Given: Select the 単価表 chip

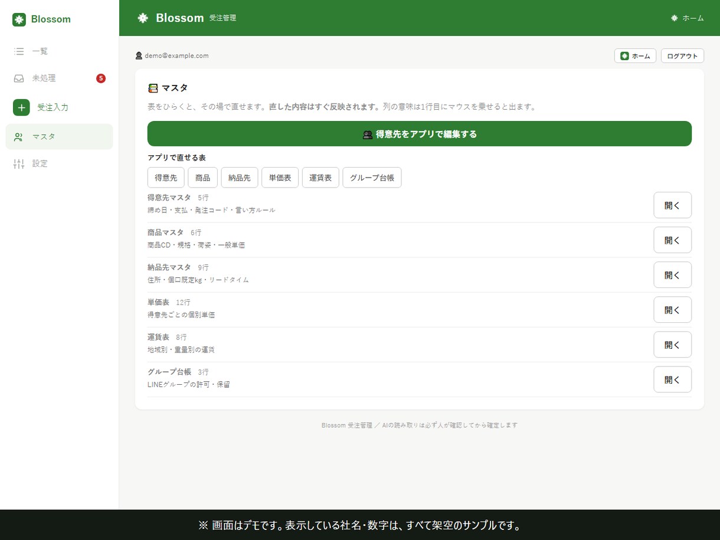Looking at the screenshot, I should pos(280,178).
